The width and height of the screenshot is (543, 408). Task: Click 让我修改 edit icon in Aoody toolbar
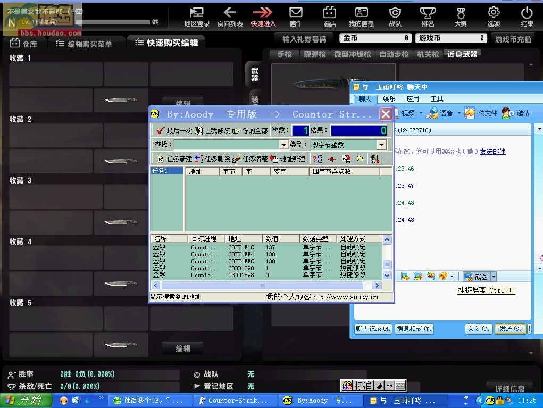click(x=198, y=130)
